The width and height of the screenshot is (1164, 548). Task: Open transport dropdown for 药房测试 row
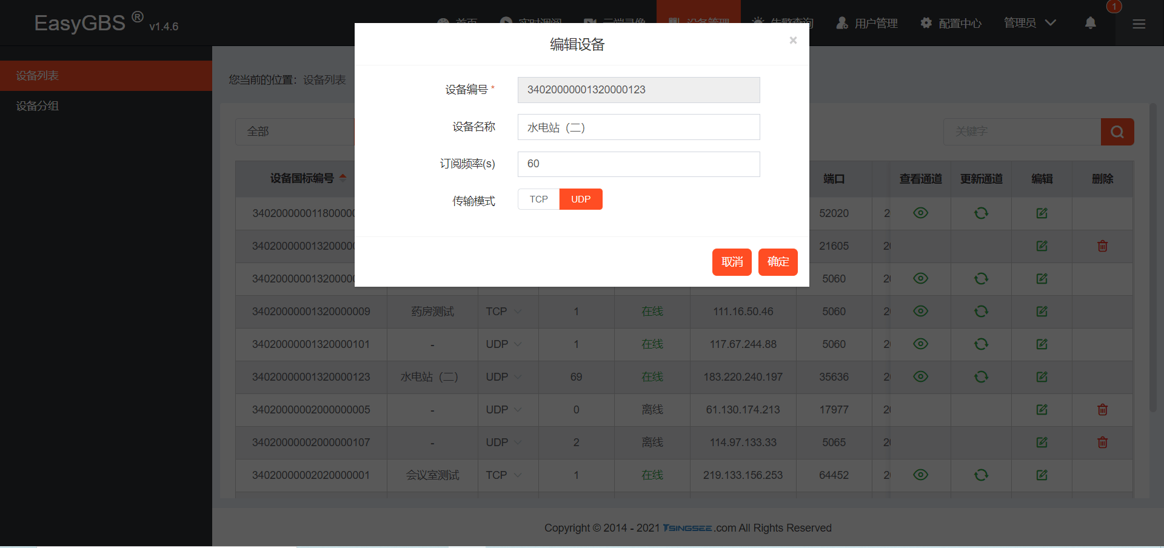[x=504, y=312]
